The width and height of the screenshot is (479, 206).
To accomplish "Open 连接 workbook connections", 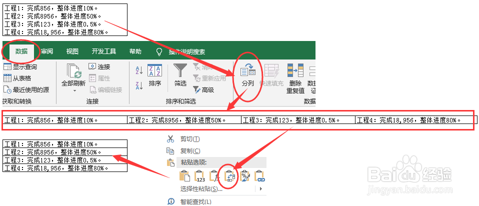I will pyautogui.click(x=99, y=66).
